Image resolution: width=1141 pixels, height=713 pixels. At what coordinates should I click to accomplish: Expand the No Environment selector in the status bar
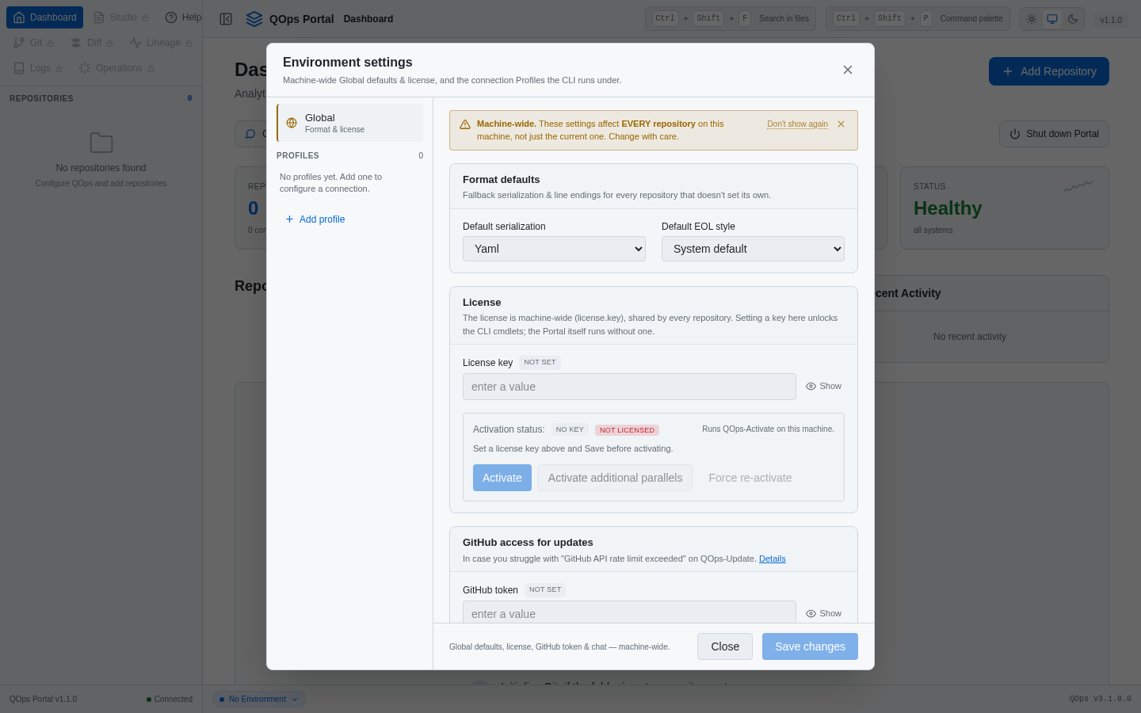(258, 700)
